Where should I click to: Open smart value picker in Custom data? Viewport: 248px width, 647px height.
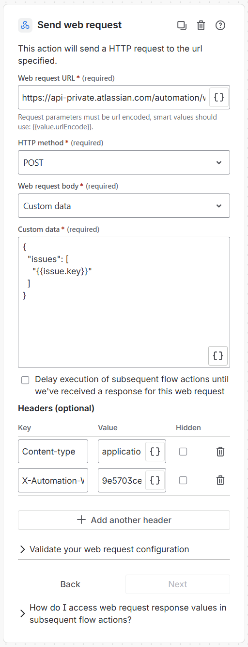click(218, 356)
